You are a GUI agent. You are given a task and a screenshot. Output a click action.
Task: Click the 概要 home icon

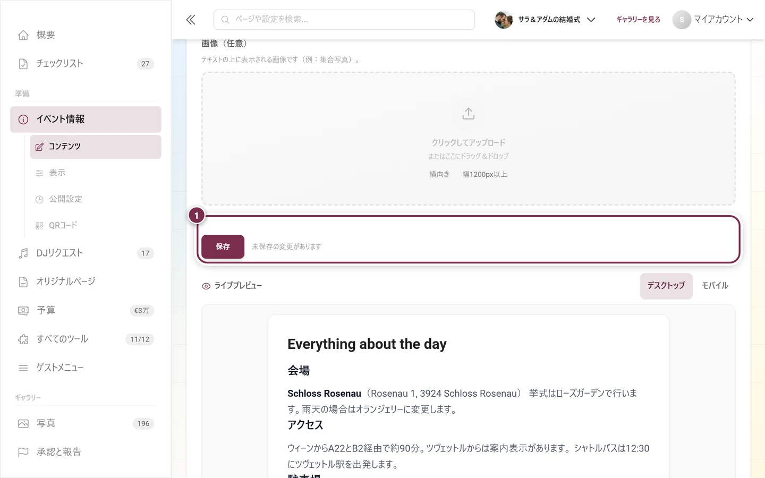[23, 35]
